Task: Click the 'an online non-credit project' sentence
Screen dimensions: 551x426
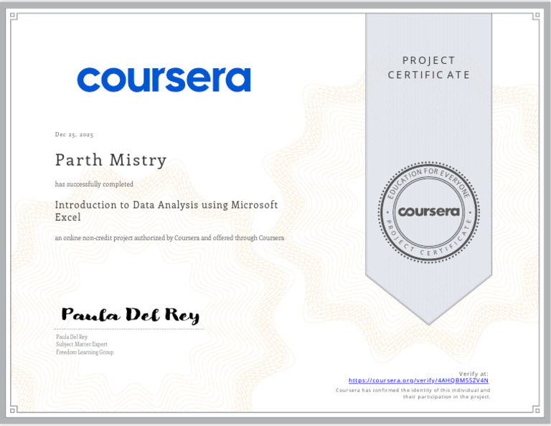Action: coord(169,238)
